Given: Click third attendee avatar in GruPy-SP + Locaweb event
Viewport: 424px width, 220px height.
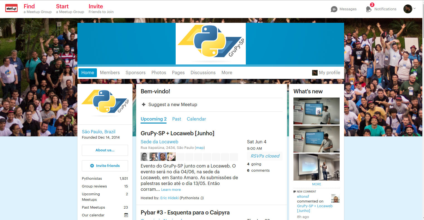Looking at the screenshot, I should [x=163, y=157].
